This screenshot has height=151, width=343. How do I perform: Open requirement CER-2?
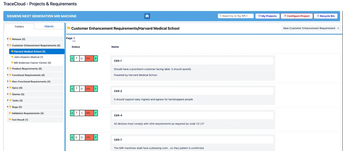tap(118, 91)
